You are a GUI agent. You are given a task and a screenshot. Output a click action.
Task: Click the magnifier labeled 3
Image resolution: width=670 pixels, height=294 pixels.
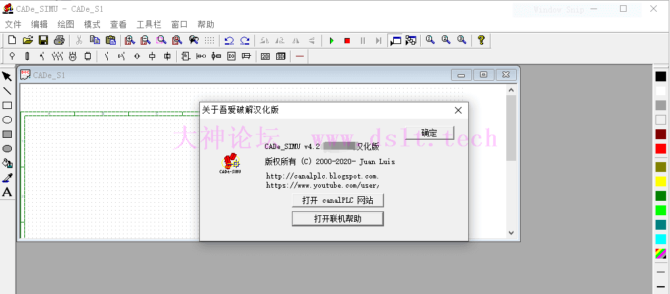[x=462, y=41]
